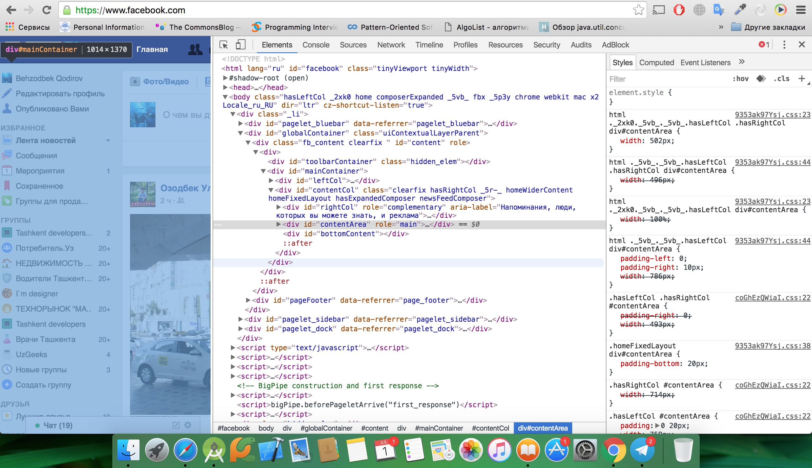
Task: Click Создать группу
Action: [x=43, y=385]
